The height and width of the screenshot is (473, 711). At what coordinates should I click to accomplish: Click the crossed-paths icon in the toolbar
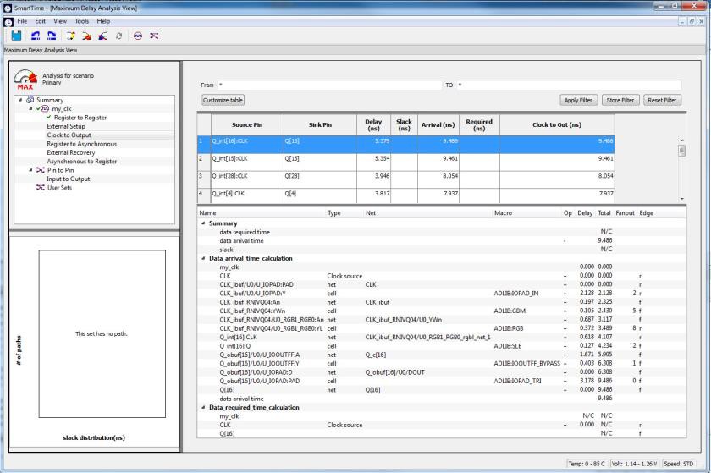(154, 37)
